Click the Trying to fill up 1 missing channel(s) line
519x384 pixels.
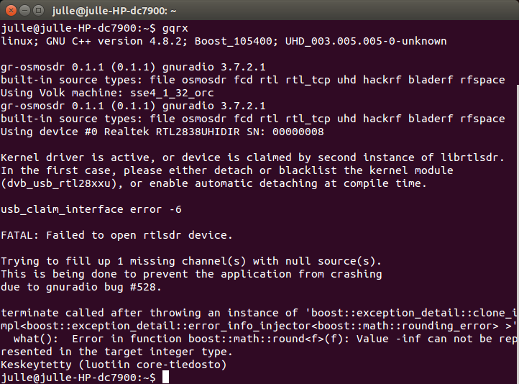[x=191, y=261]
